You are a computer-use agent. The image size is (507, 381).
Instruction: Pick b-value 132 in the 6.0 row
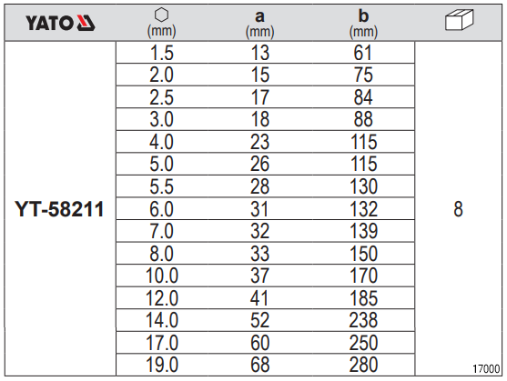pyautogui.click(x=364, y=209)
